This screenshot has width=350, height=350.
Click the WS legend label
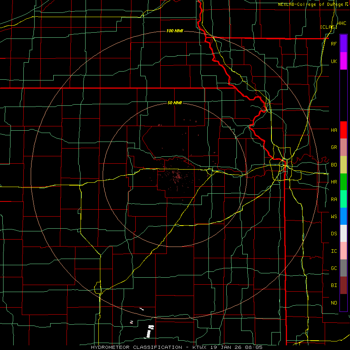334,217
